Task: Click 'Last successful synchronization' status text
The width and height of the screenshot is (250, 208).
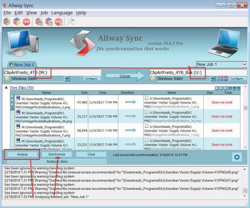Action: tap(150, 155)
